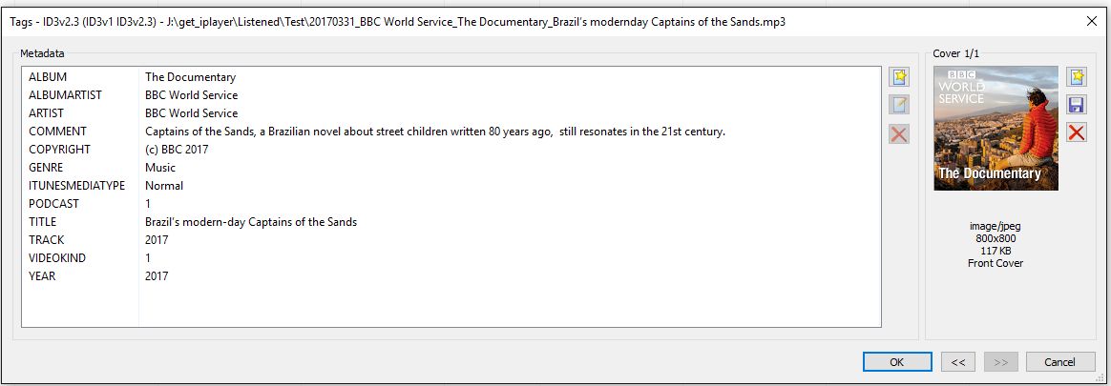Go to next file with >> button
This screenshot has width=1111, height=386.
click(x=1000, y=362)
